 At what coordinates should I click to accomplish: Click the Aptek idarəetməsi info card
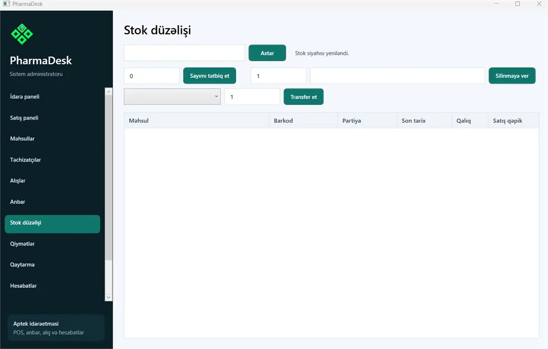pos(56,328)
